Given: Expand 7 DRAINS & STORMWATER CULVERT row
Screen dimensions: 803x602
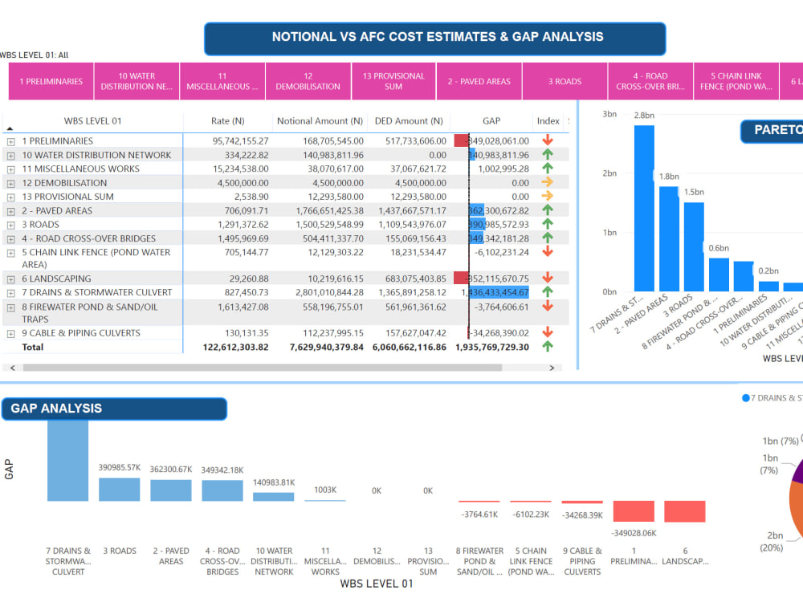Looking at the screenshot, I should [x=10, y=293].
